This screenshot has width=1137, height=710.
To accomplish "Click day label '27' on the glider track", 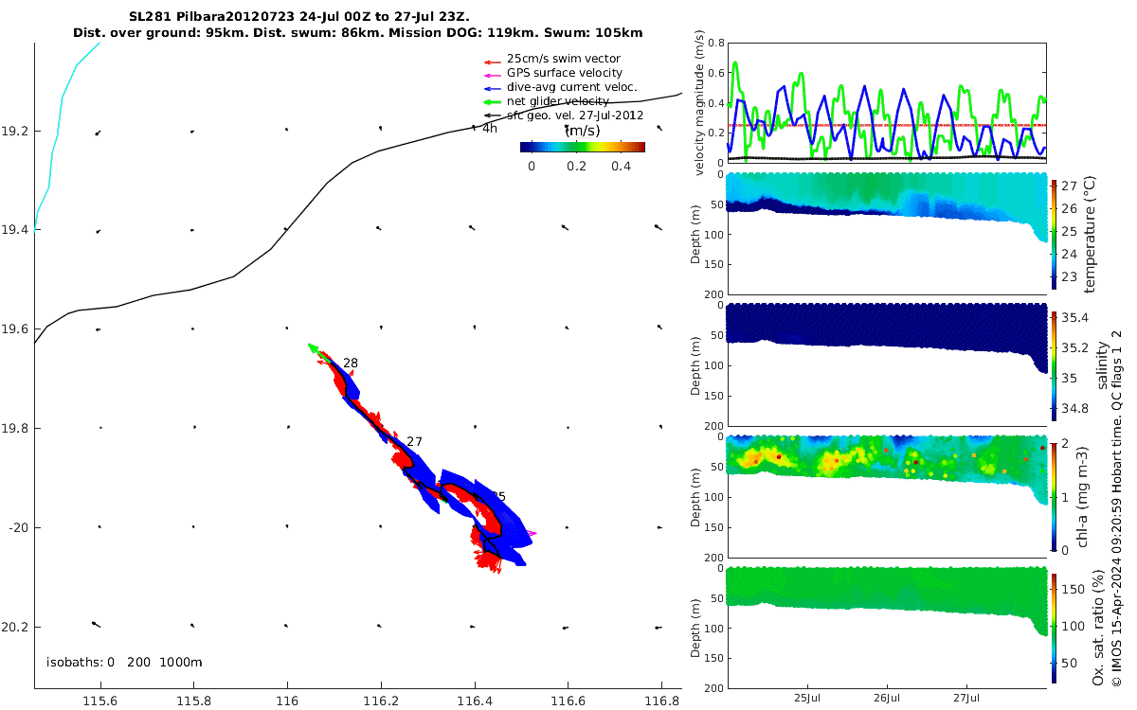I will click(x=414, y=442).
